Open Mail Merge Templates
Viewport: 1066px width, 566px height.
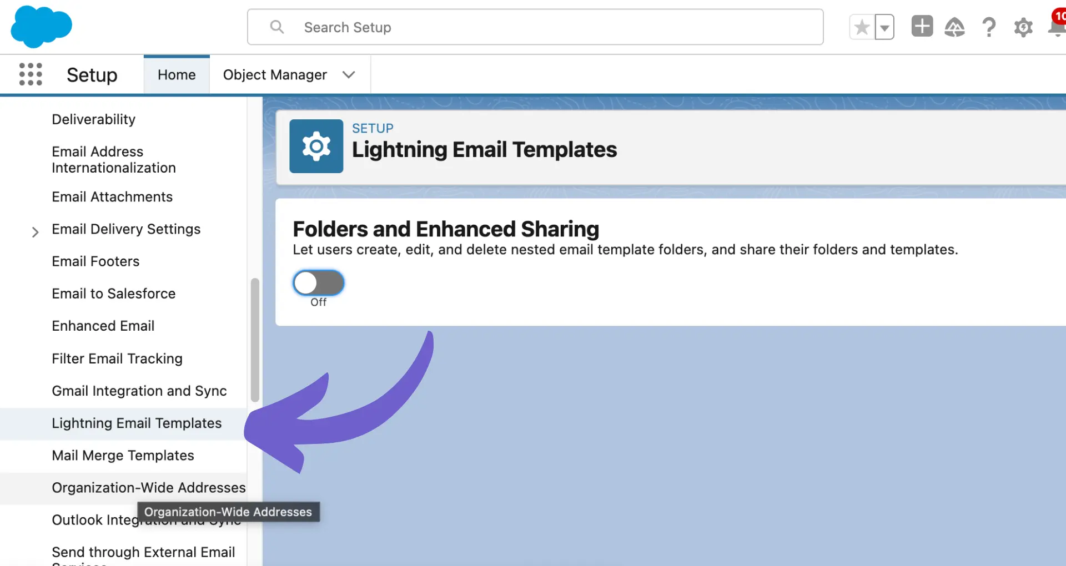pos(123,456)
